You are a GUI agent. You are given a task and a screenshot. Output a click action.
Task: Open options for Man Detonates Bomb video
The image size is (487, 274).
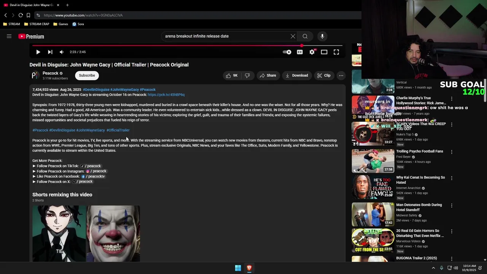(452, 205)
